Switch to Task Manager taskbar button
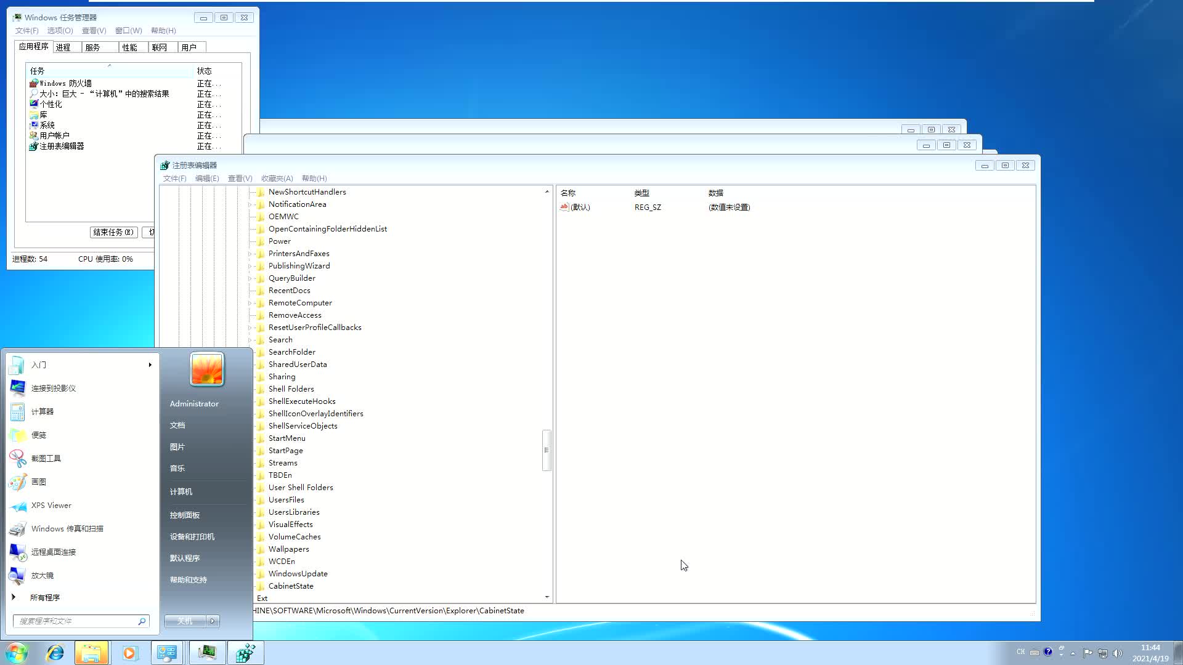This screenshot has width=1183, height=665. tap(207, 653)
